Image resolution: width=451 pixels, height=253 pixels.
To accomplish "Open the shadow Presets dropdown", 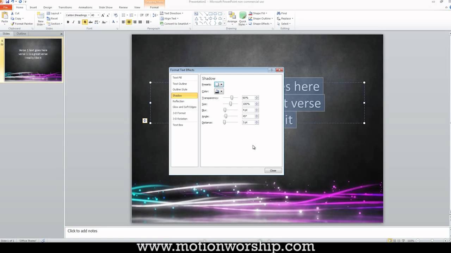I will [x=219, y=84].
